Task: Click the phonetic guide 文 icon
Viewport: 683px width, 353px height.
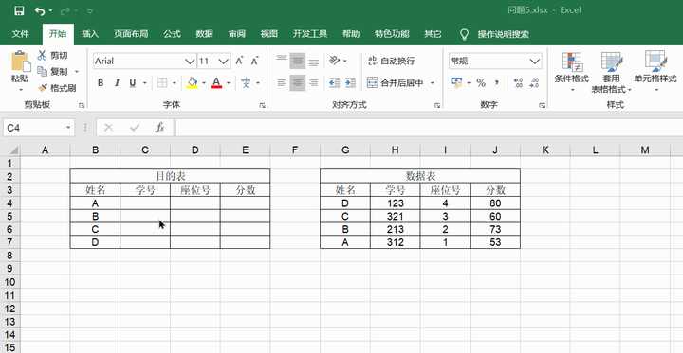Action: pyautogui.click(x=246, y=82)
